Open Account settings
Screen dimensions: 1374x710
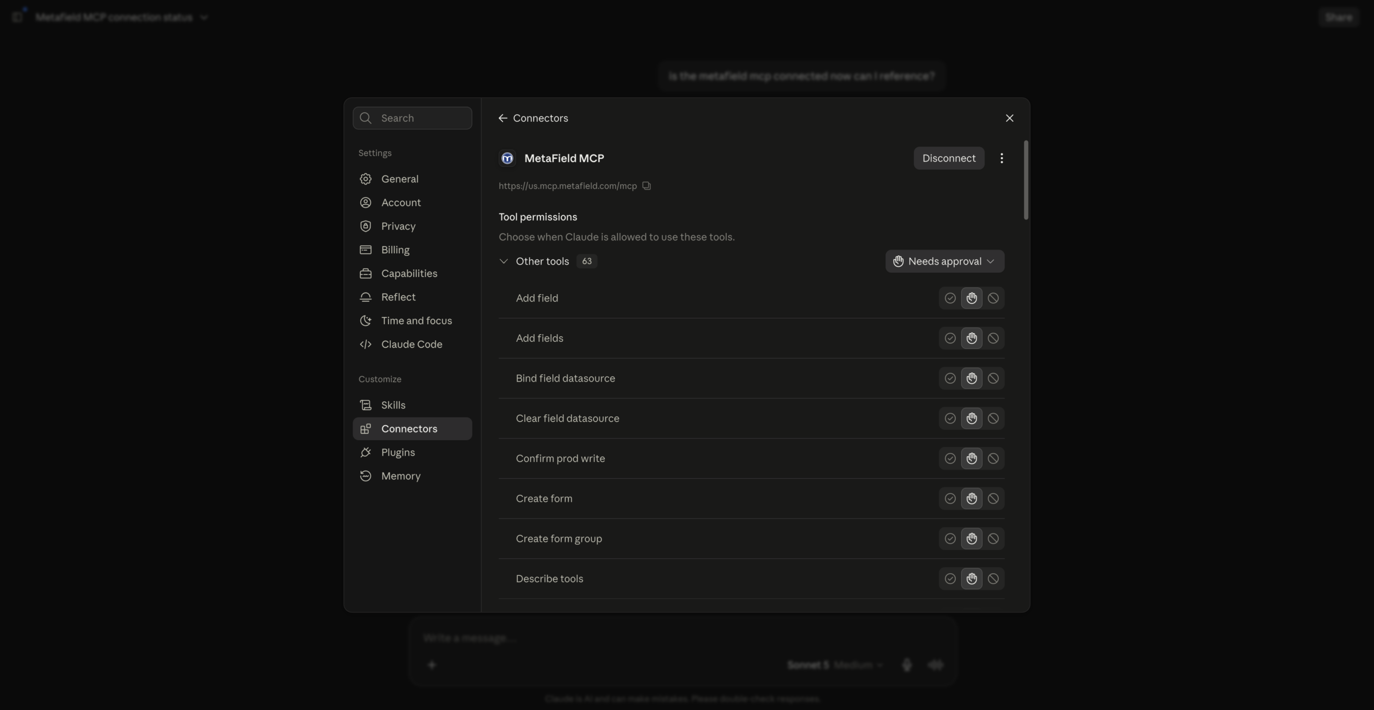[412, 202]
